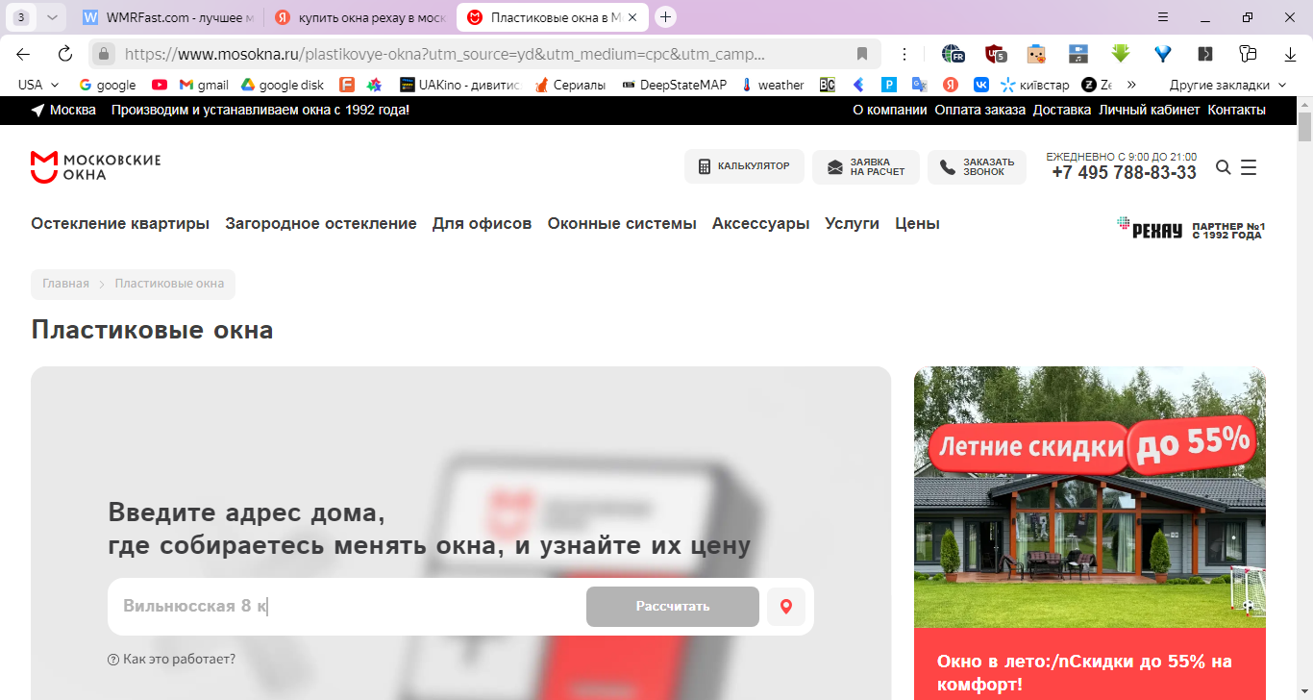Open the 'Оконные системы' menu
This screenshot has height=700, width=1313.
[622, 223]
